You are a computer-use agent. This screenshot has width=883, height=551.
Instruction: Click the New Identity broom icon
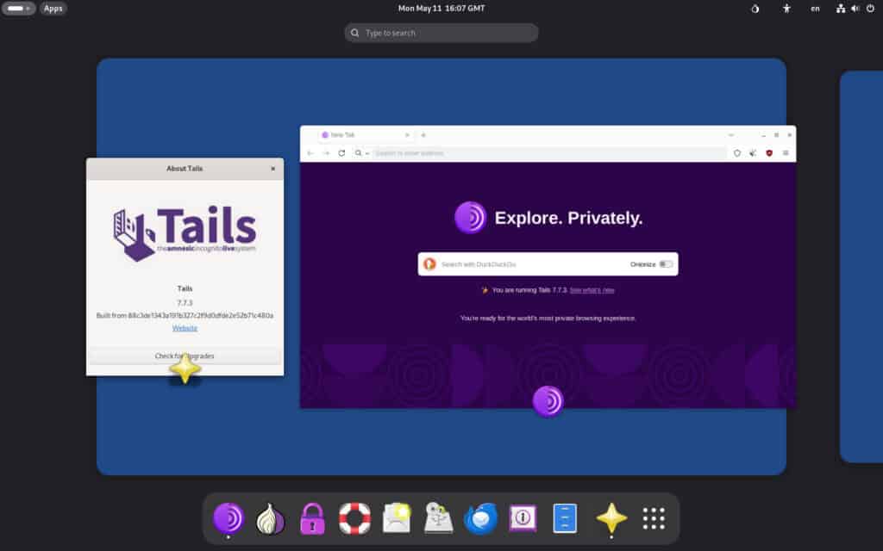(x=753, y=153)
